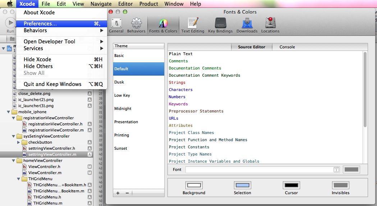Screen dimensions: 377x206
Task: Expand the checkbutton folder
Action: (x=19, y=142)
